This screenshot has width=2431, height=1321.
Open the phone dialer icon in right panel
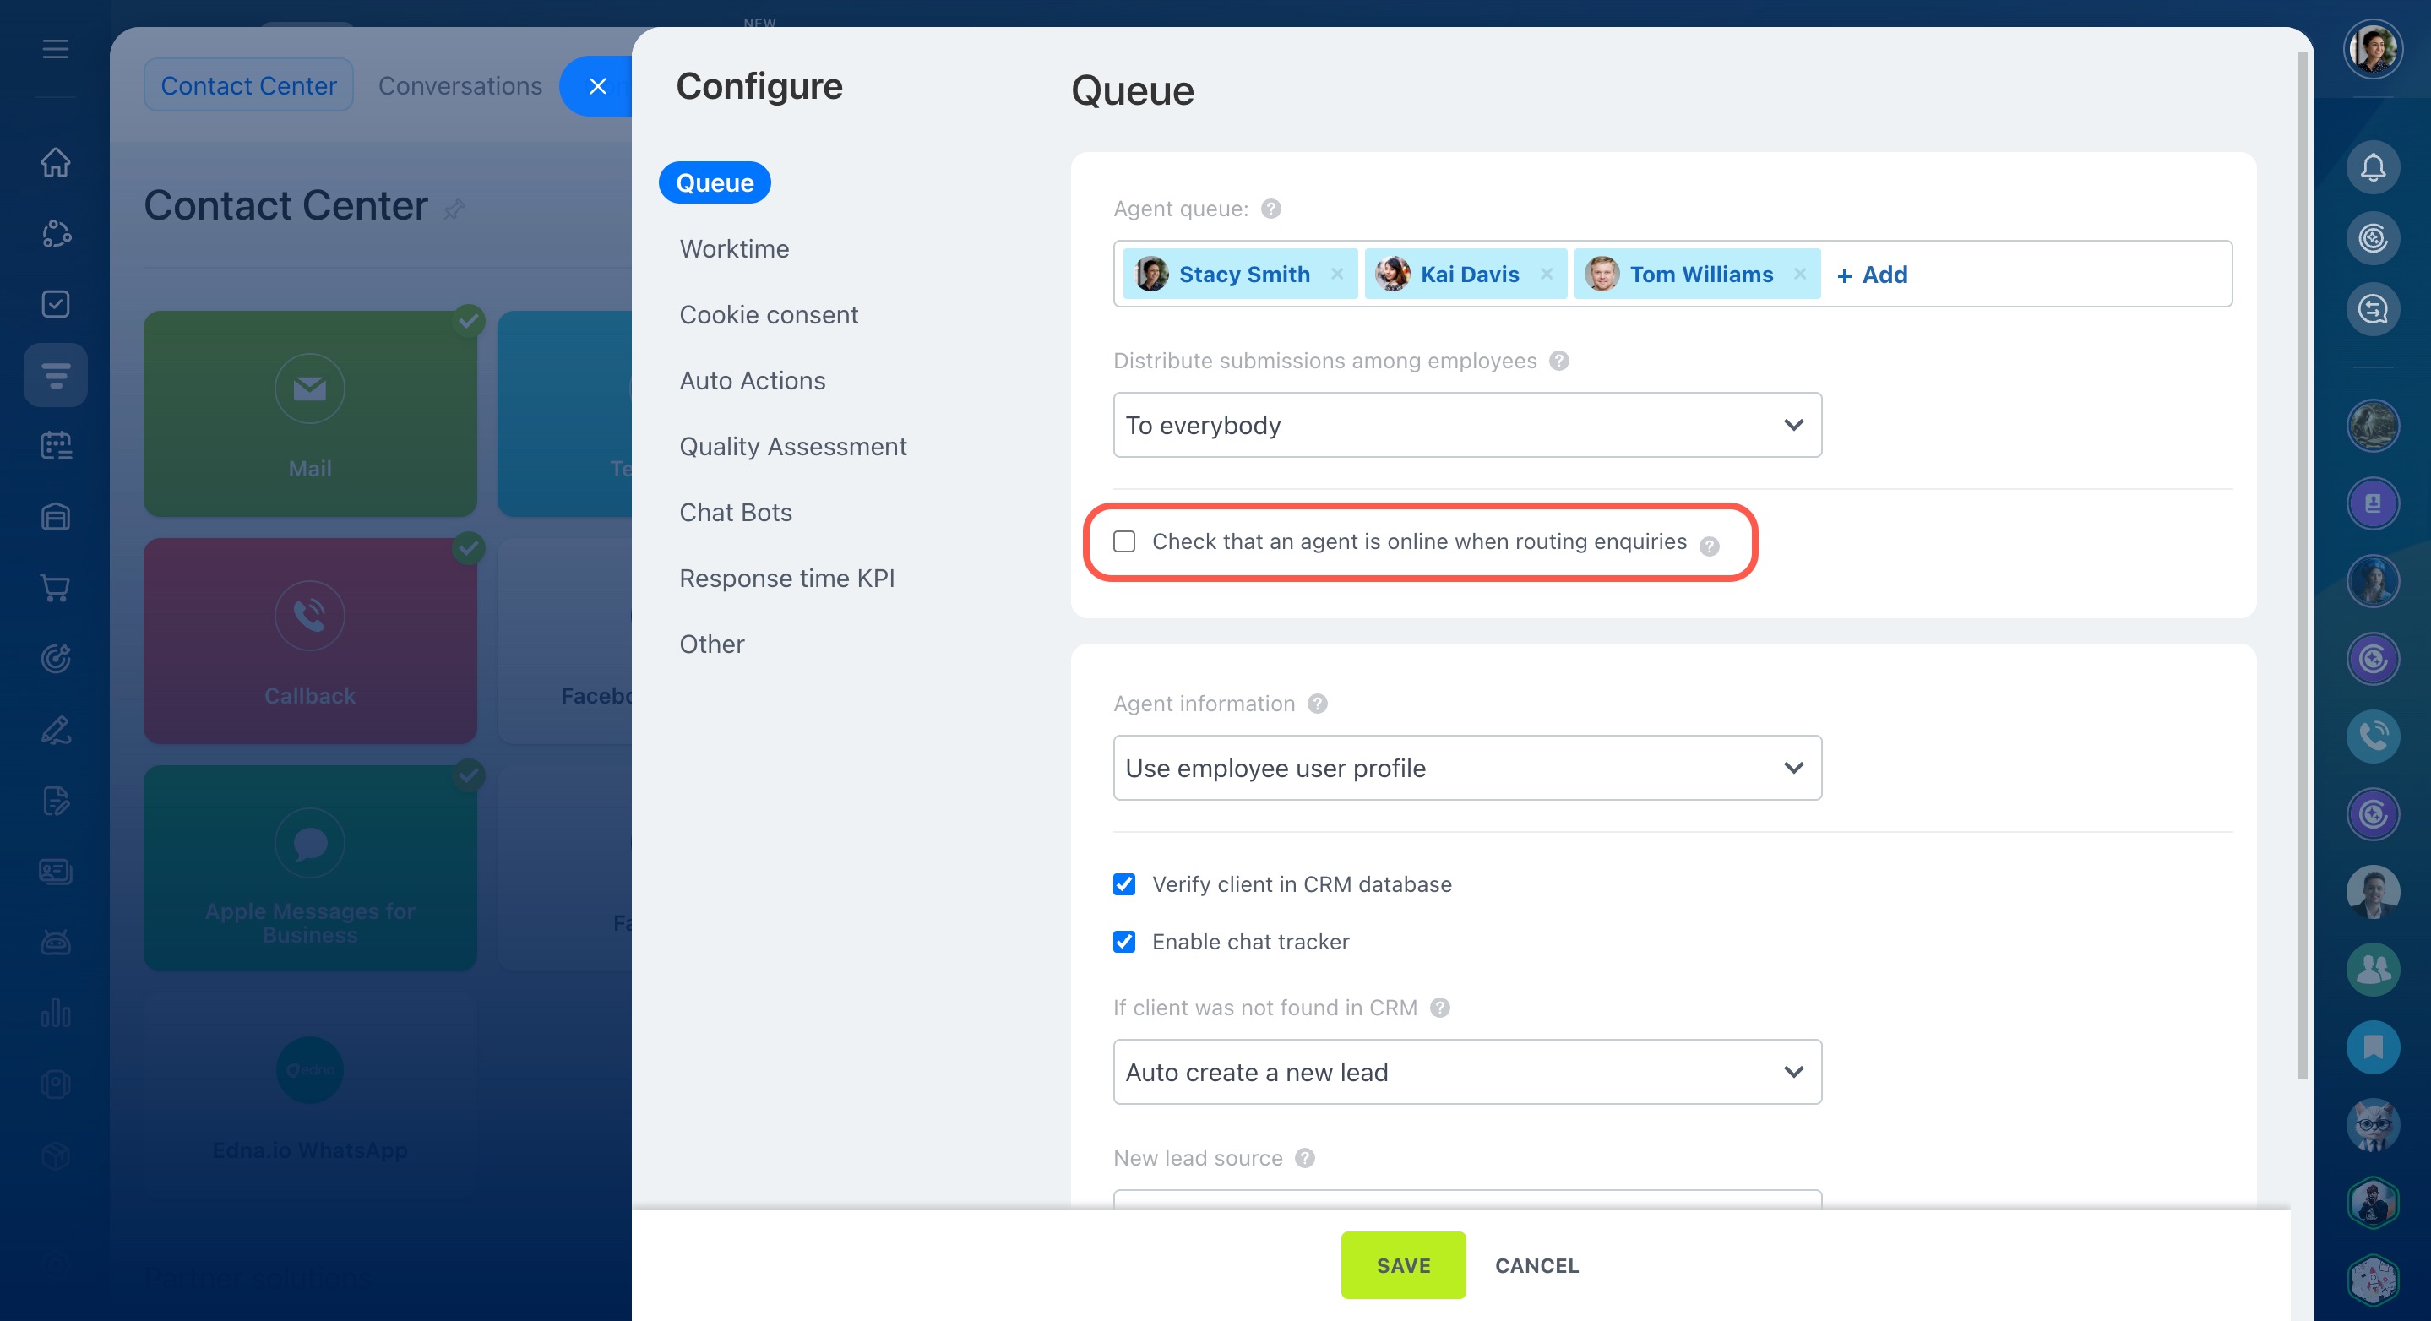tap(2373, 736)
